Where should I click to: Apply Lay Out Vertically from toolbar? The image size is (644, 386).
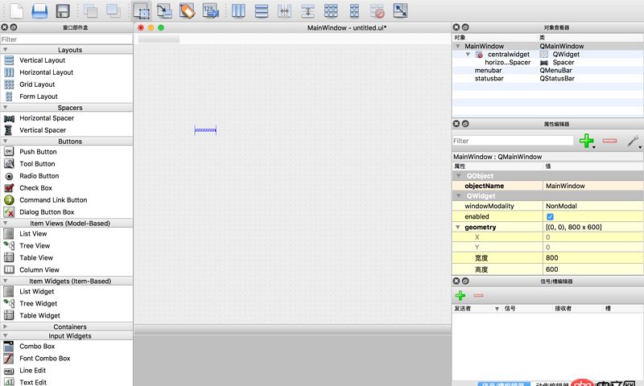(261, 10)
